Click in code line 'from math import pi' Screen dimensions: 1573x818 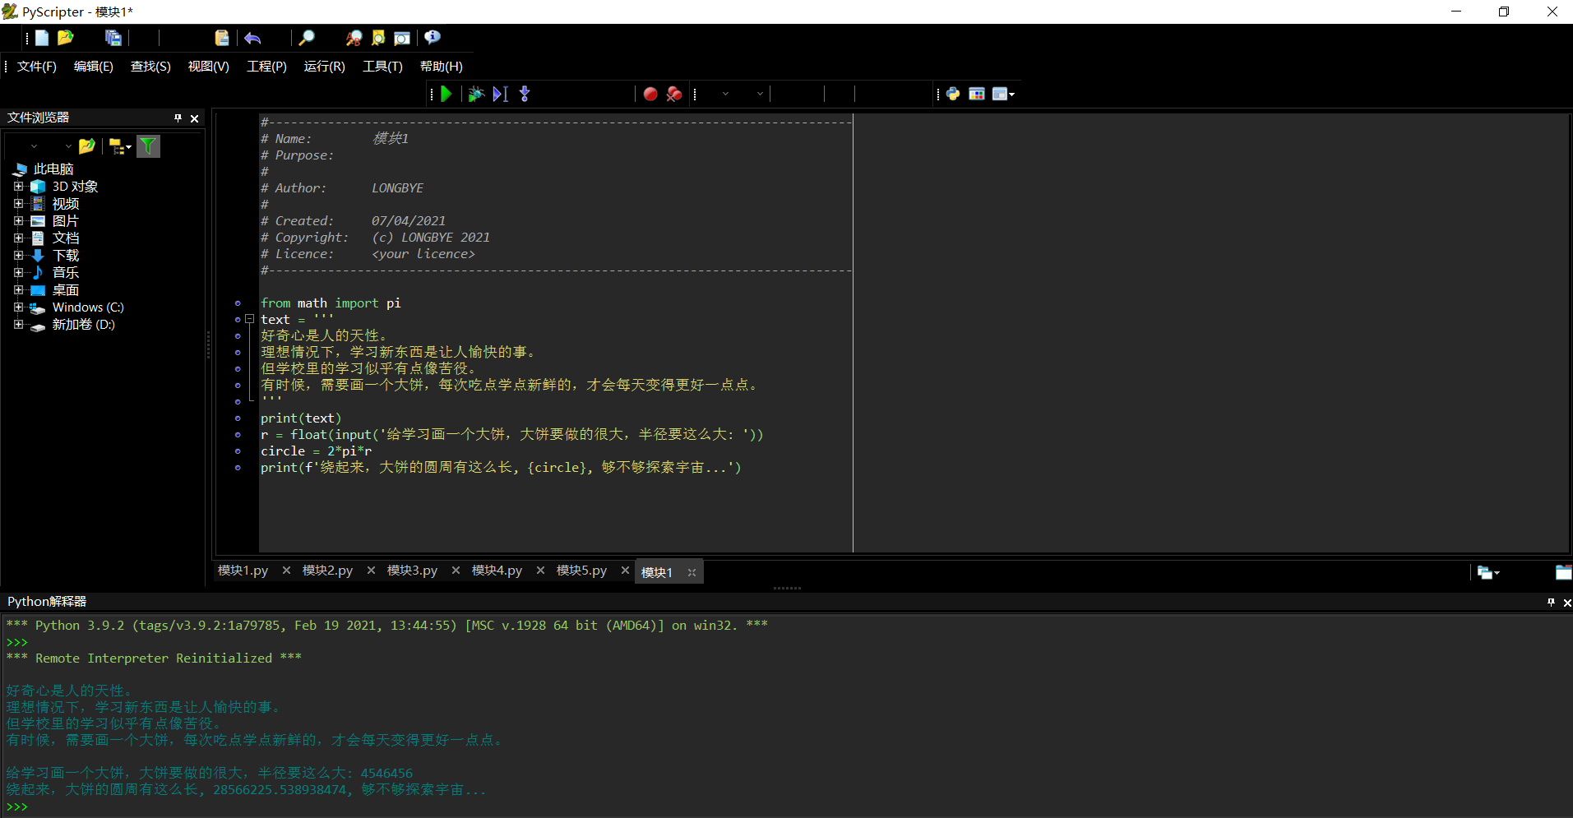331,303
